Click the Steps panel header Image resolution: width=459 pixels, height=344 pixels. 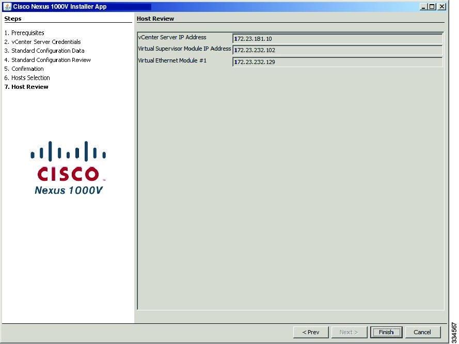(x=12, y=19)
